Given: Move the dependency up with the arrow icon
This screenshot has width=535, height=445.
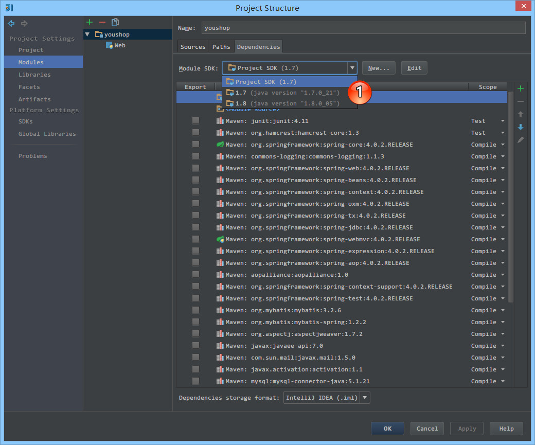Looking at the screenshot, I should pyautogui.click(x=521, y=114).
